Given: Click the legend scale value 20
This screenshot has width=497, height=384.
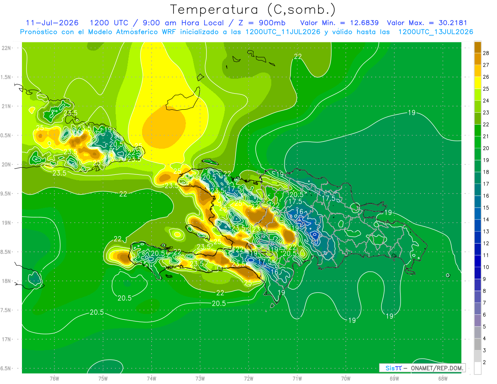Looking at the screenshot, I should (486, 148).
